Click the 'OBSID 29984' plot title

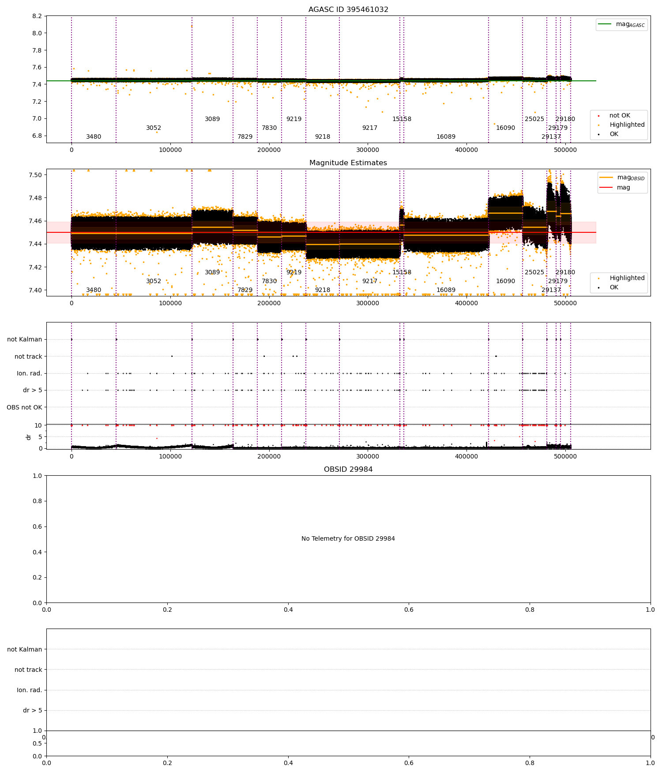(348, 470)
